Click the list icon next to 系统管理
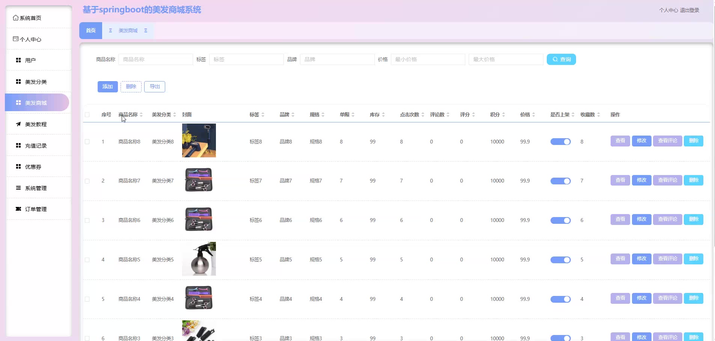The width and height of the screenshot is (715, 341). coord(18,188)
